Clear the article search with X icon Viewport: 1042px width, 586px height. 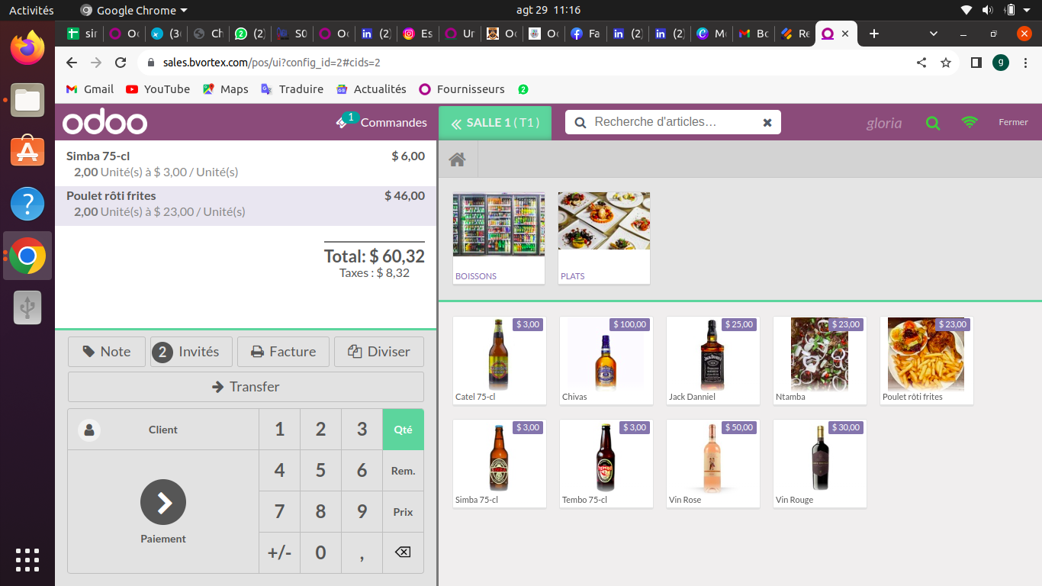(767, 123)
